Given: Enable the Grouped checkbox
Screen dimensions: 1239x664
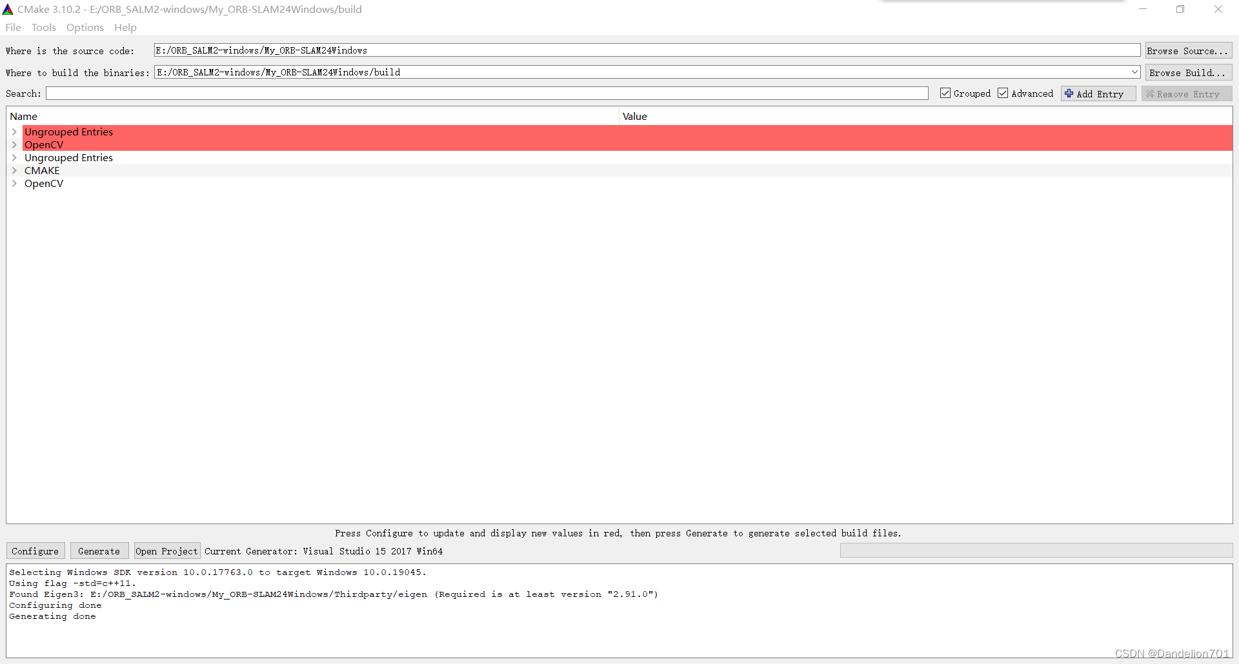Looking at the screenshot, I should (945, 93).
